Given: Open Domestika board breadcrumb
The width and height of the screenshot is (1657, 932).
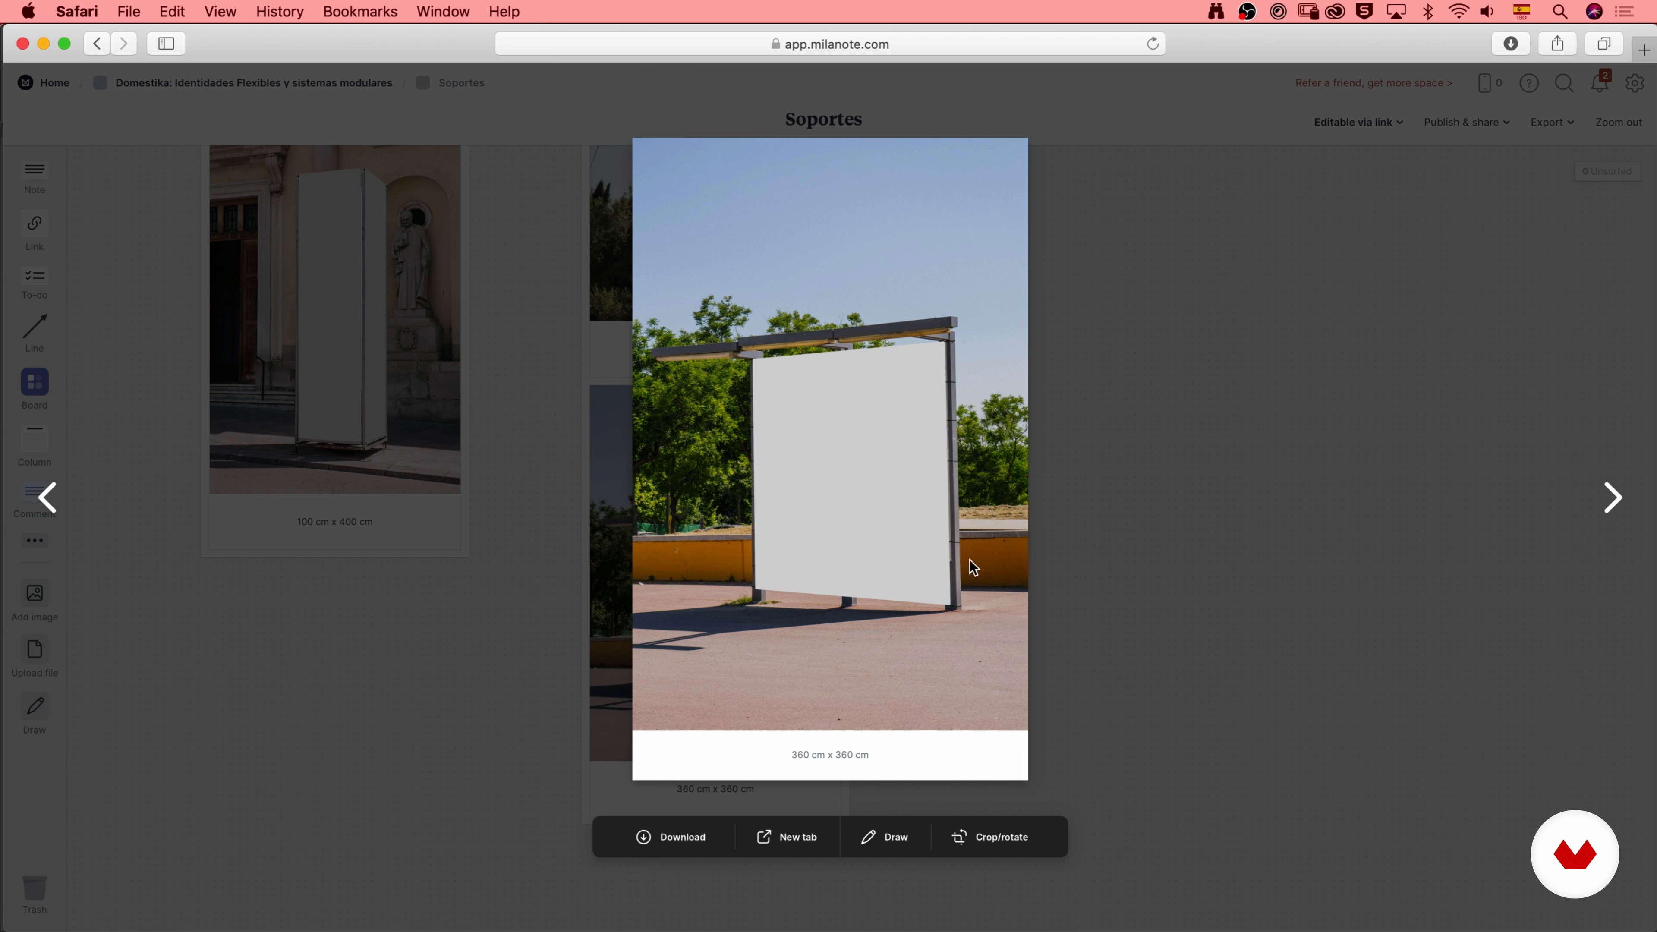Looking at the screenshot, I should click(243, 83).
